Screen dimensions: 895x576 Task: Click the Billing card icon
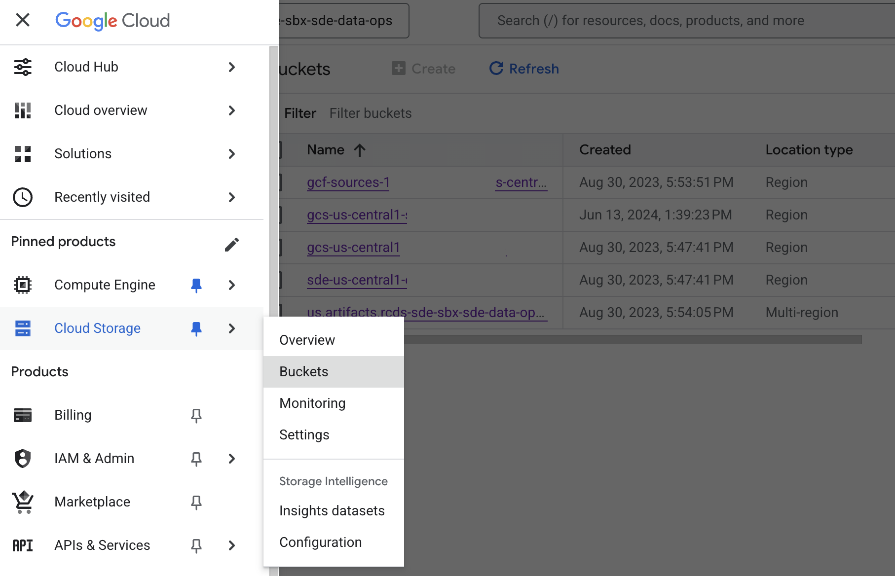(x=23, y=415)
